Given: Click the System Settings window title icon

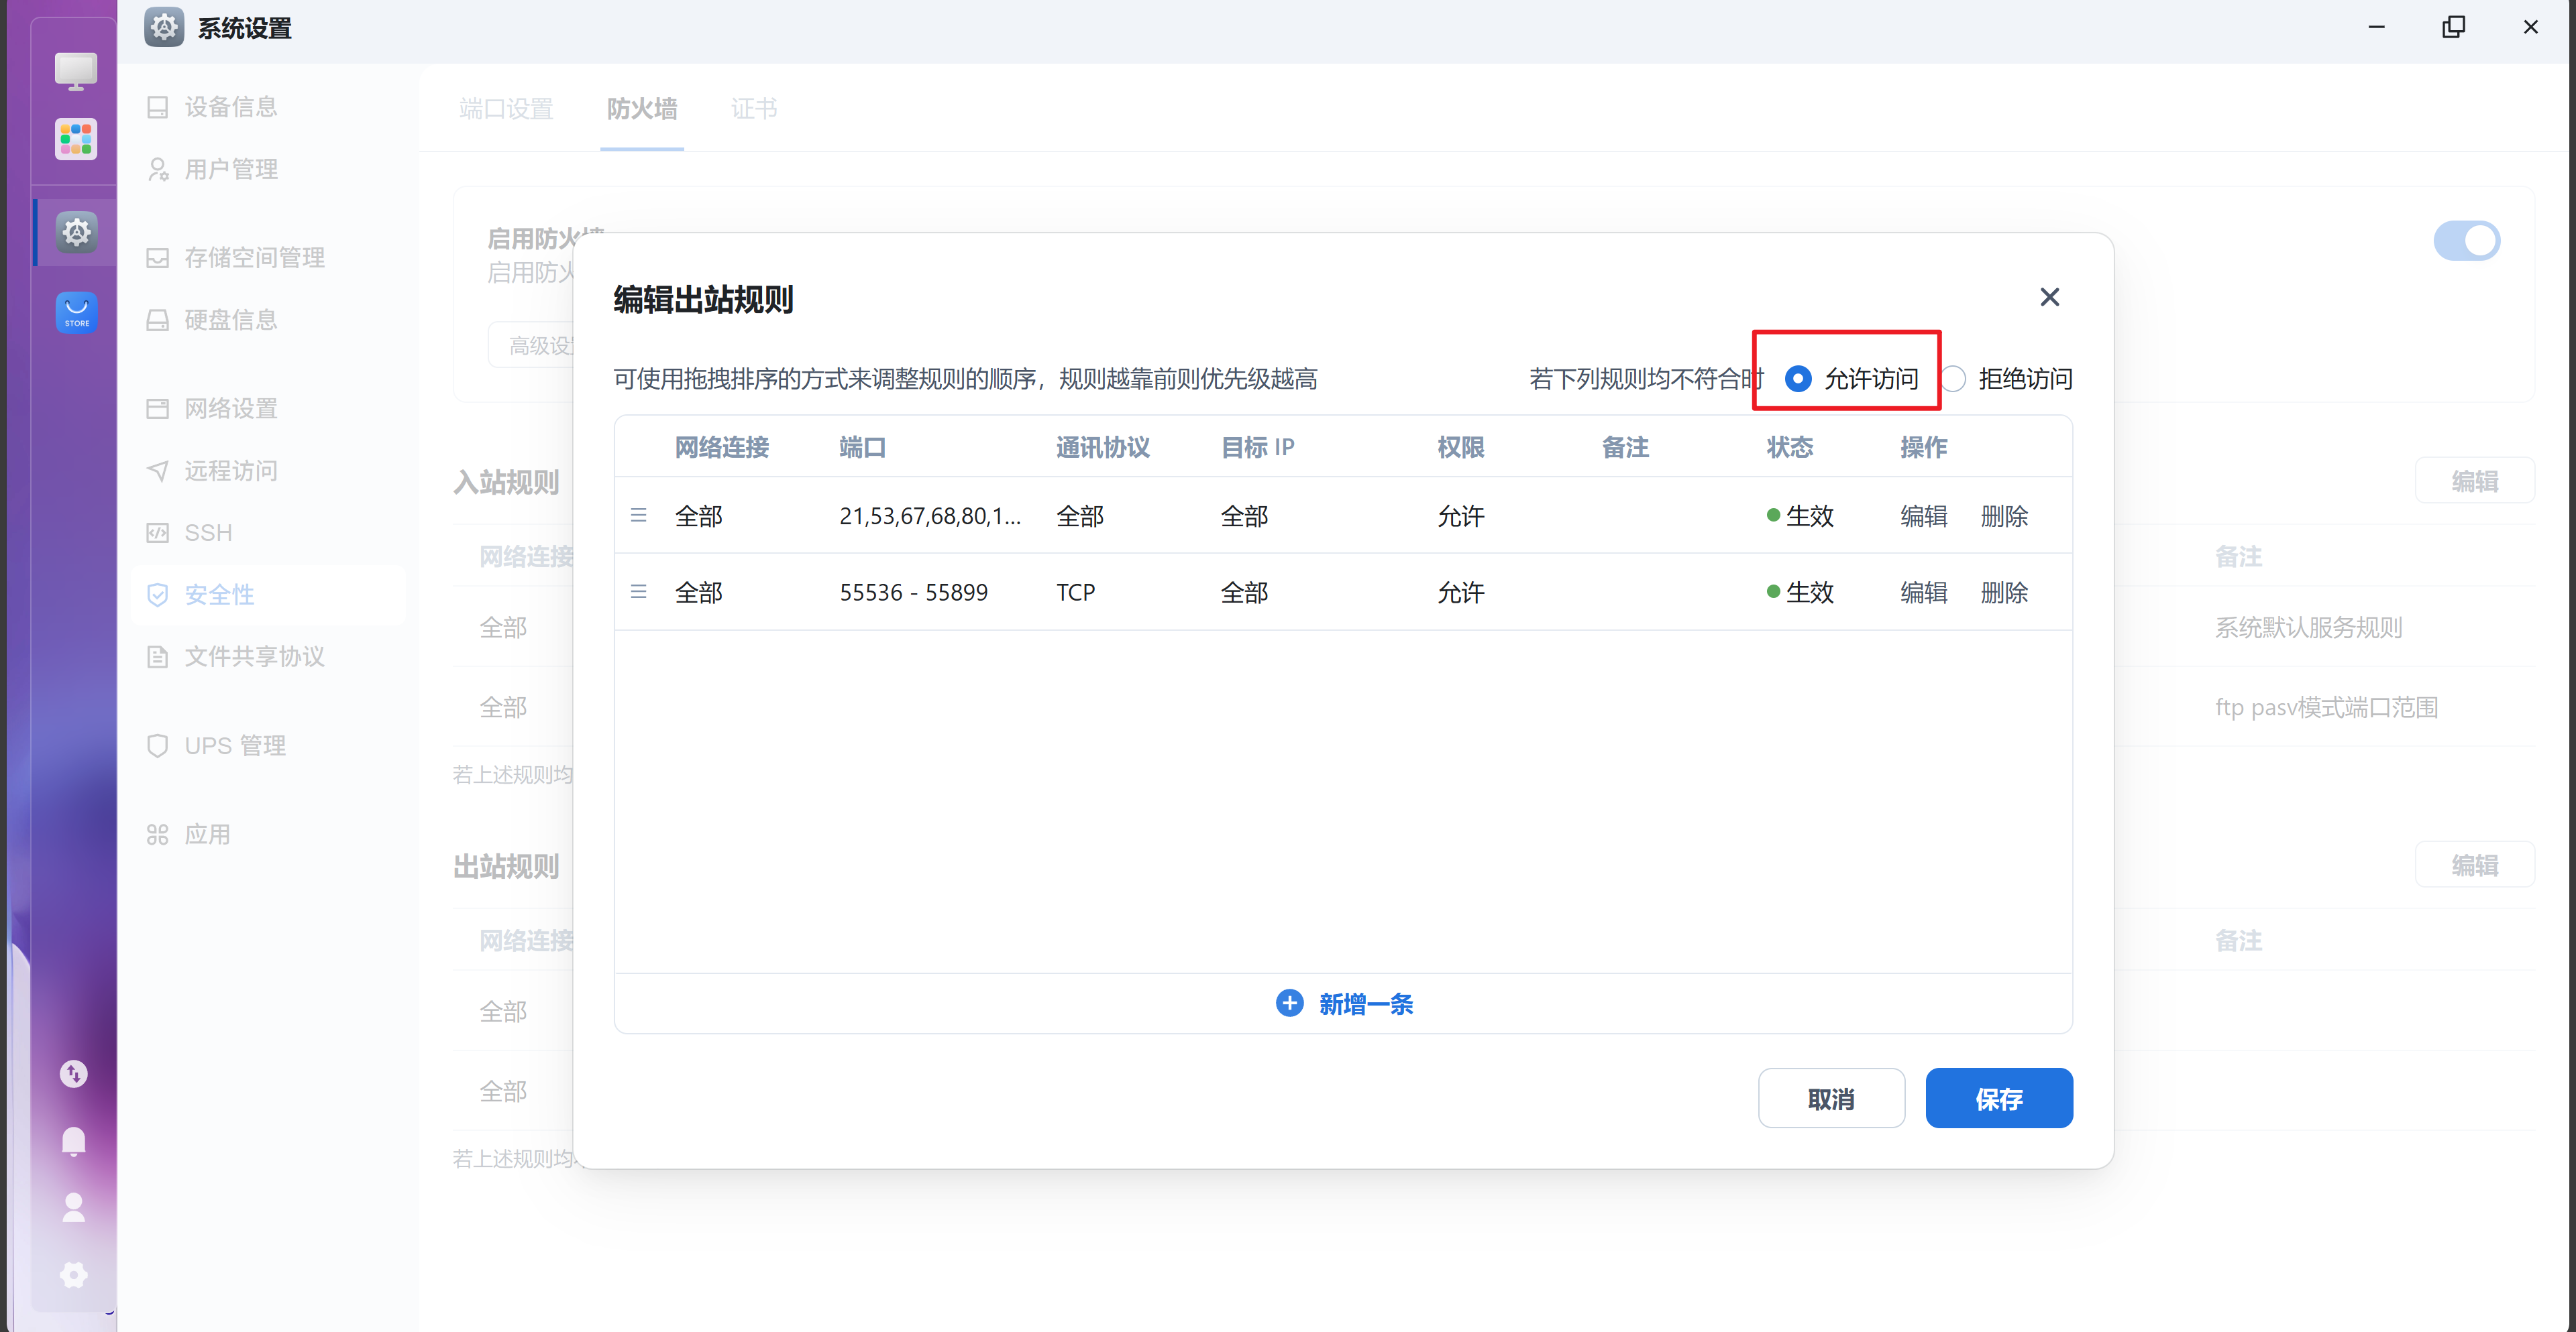Looking at the screenshot, I should 164,27.
